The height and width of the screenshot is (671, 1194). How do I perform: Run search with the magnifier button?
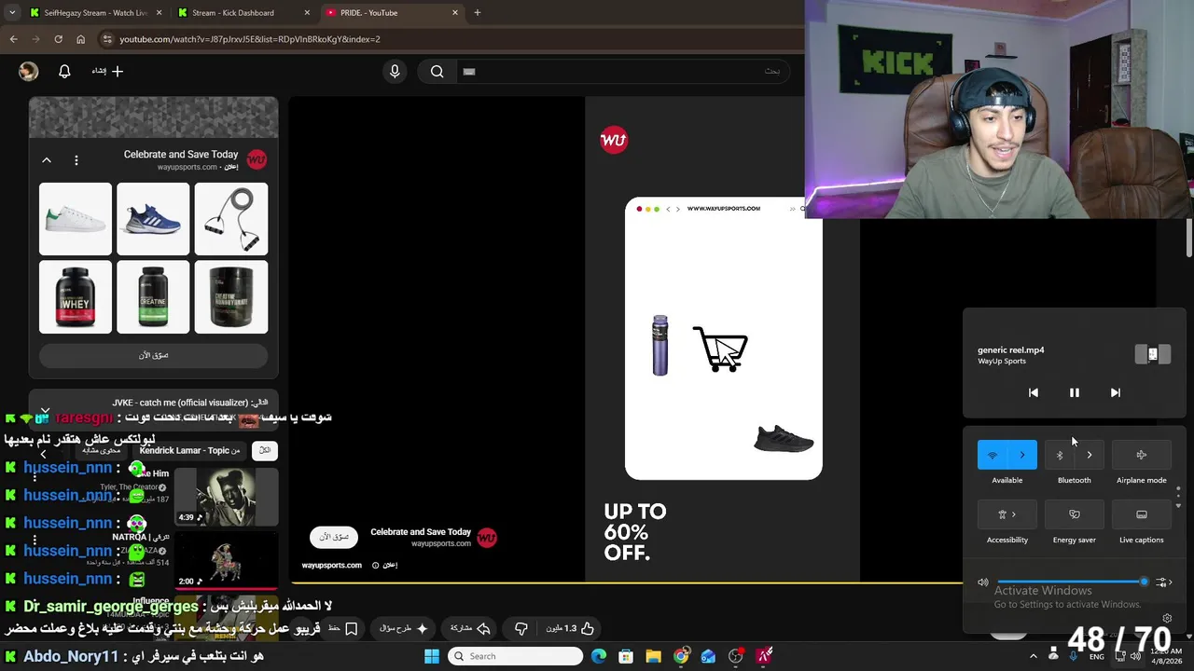437,71
